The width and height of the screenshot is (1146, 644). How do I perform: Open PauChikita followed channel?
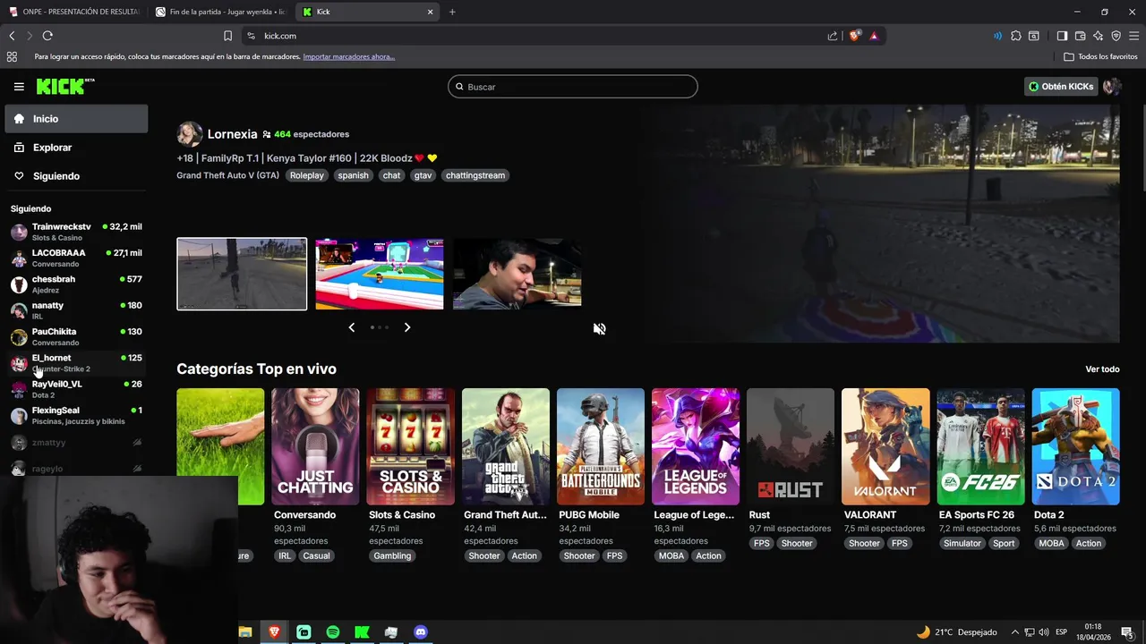(x=76, y=336)
